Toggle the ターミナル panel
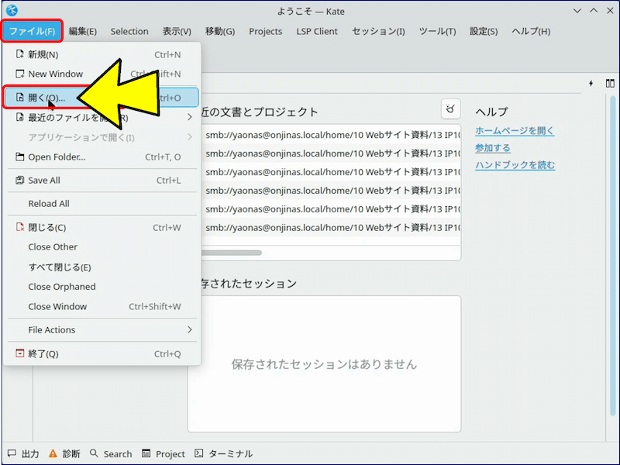Image resolution: width=620 pixels, height=465 pixels. (x=223, y=453)
